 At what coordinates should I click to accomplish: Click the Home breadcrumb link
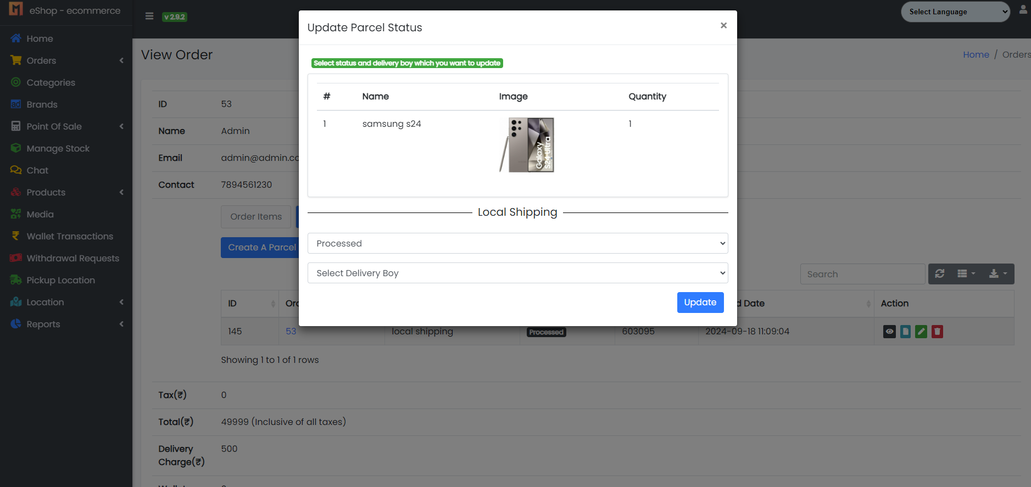[976, 55]
